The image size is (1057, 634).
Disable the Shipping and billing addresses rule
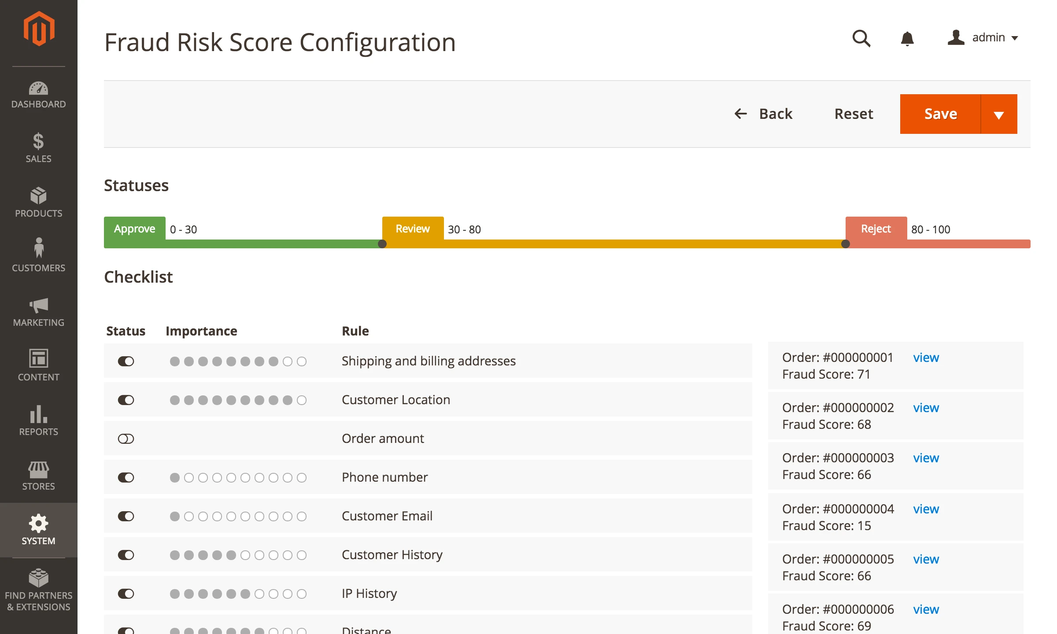[126, 361]
